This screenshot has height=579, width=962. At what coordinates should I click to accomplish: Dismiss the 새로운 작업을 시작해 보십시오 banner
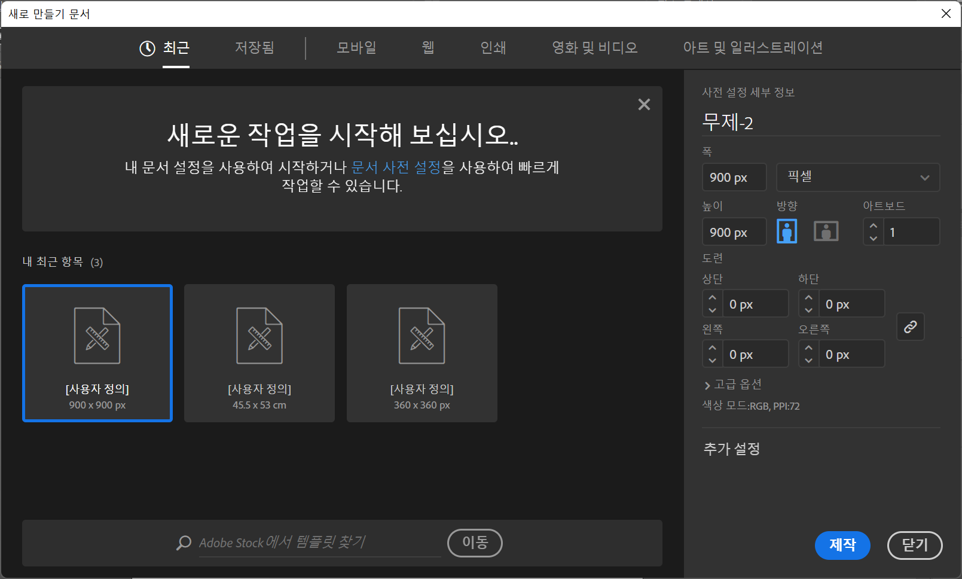pos(644,105)
